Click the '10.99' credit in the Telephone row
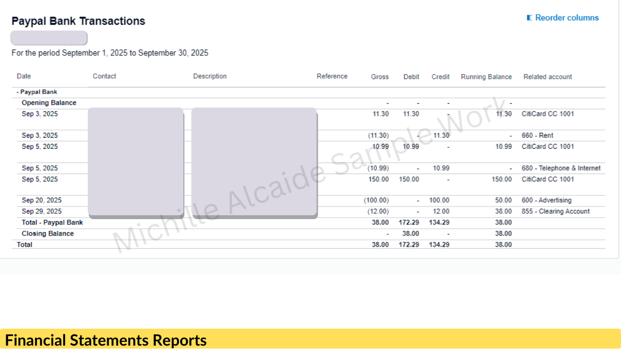The height and width of the screenshot is (349, 621). [441, 168]
